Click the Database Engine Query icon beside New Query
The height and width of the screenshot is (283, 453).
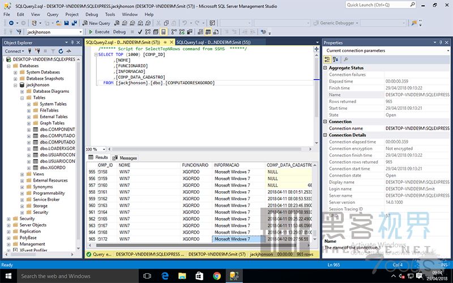click(x=117, y=23)
